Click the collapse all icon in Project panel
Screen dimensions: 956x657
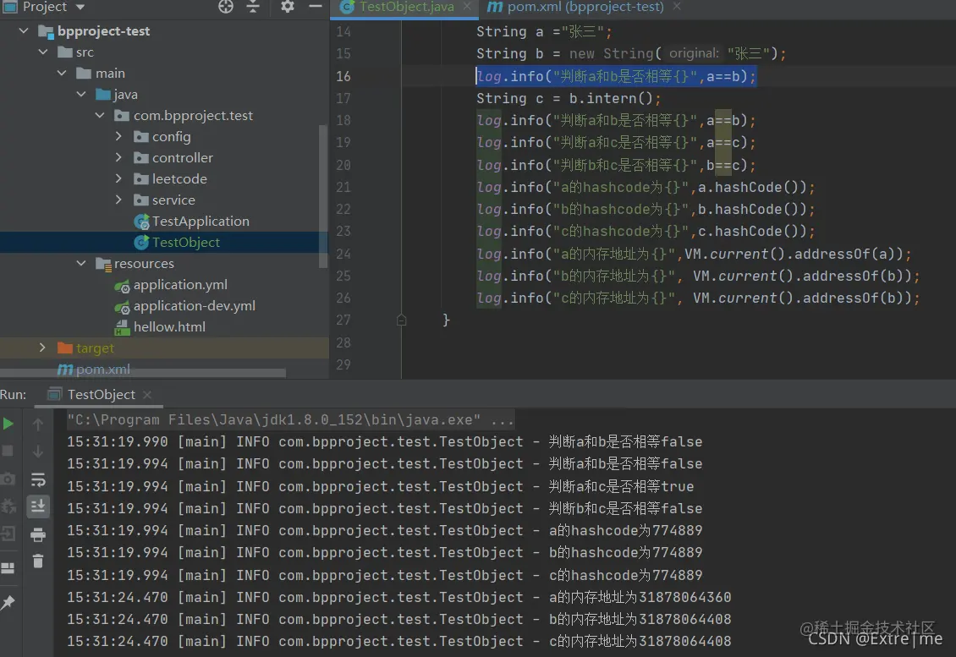tap(253, 7)
